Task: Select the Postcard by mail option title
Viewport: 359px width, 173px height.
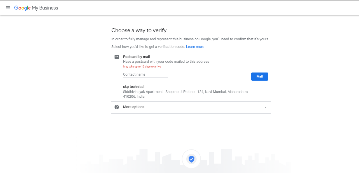Action: (x=137, y=57)
